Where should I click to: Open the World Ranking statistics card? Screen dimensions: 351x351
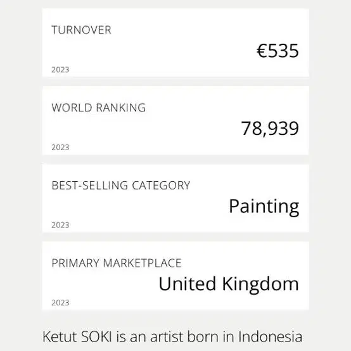click(175, 120)
